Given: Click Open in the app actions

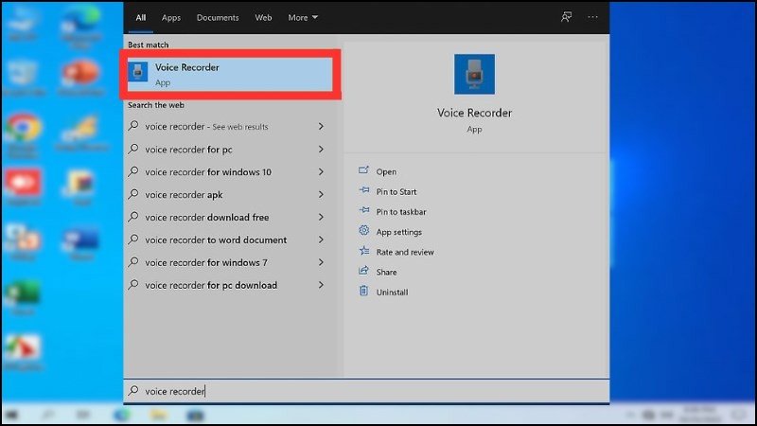Looking at the screenshot, I should [x=386, y=172].
